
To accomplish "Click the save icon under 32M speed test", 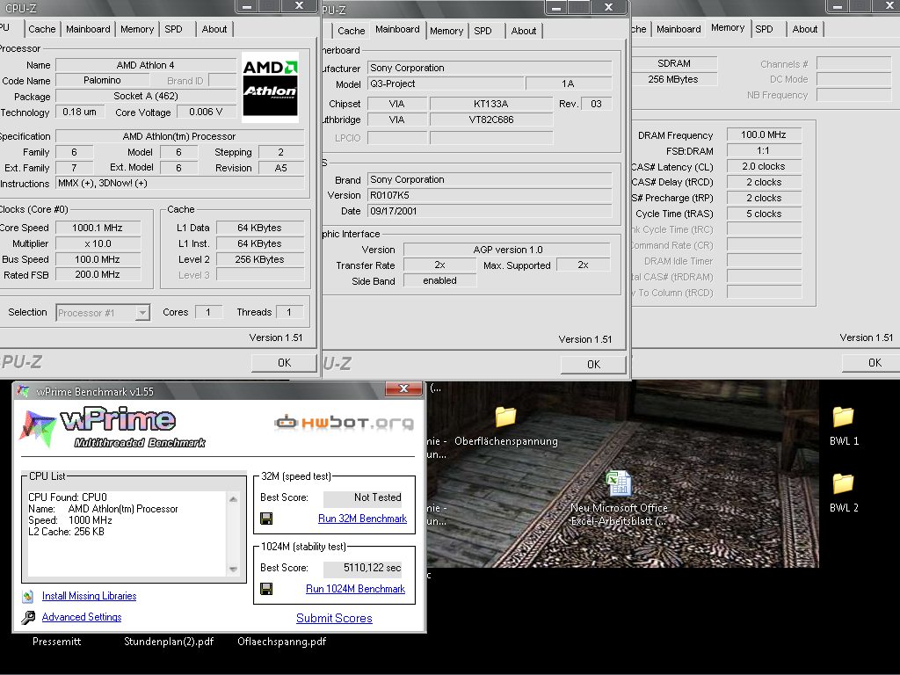I will (x=266, y=519).
